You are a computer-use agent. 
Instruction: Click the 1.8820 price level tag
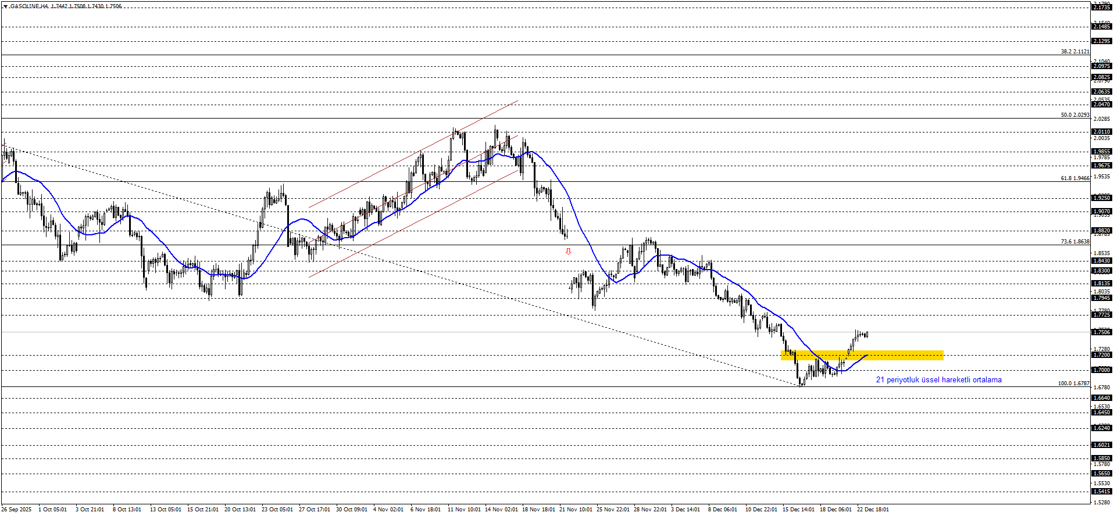coord(1101,231)
